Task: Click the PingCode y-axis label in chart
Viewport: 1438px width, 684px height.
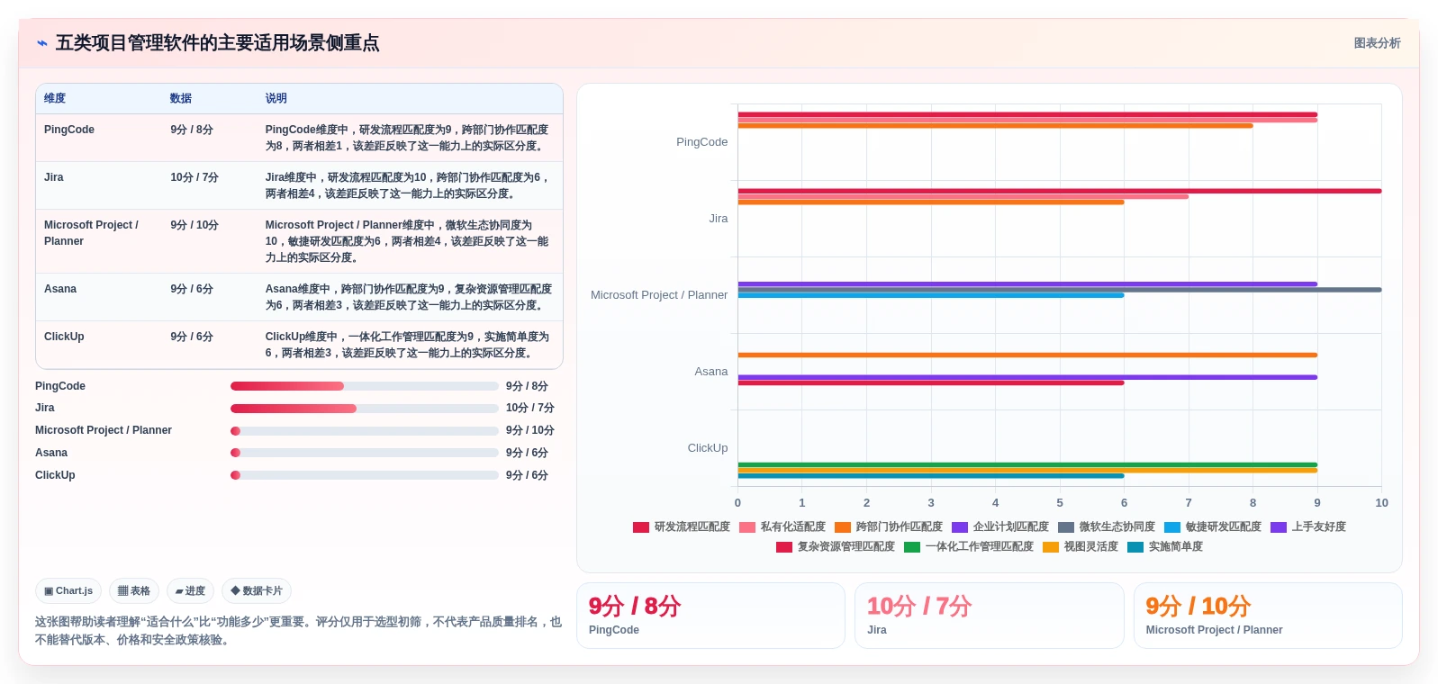Action: click(702, 142)
